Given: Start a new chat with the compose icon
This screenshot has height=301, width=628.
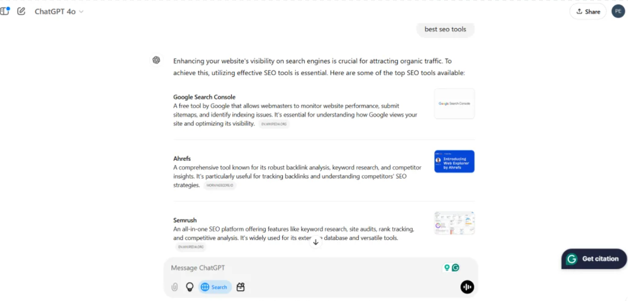Looking at the screenshot, I should pyautogui.click(x=21, y=11).
